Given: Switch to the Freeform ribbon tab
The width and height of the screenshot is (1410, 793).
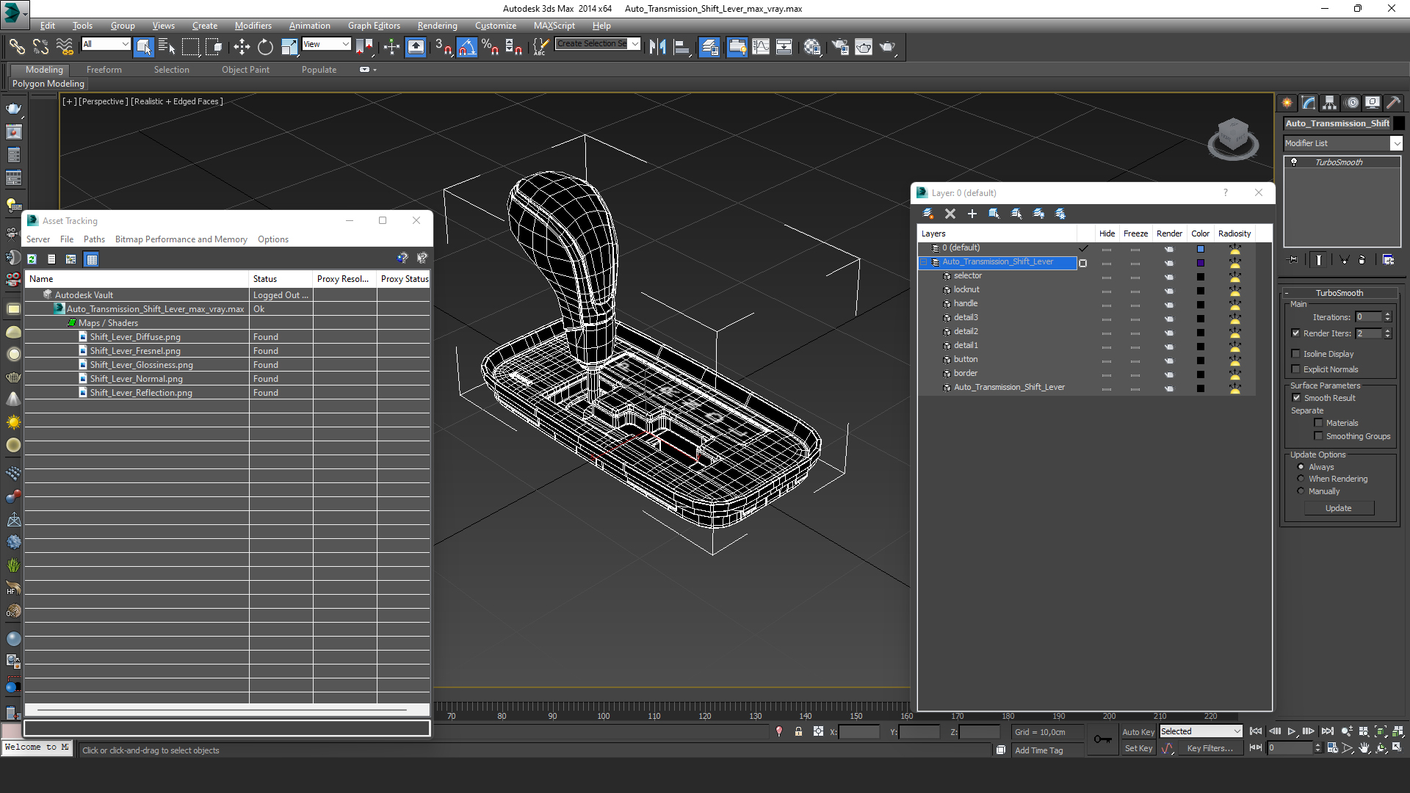Looking at the screenshot, I should click(104, 70).
